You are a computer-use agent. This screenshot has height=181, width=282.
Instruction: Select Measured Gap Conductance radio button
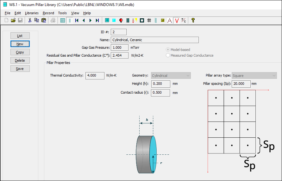click(x=168, y=55)
